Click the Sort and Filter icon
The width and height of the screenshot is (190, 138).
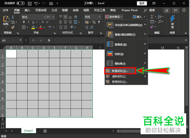point(160,17)
